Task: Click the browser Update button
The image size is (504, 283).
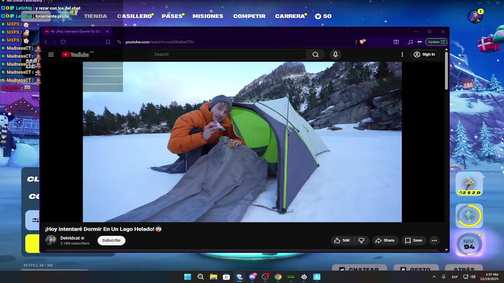Action: 436,42
